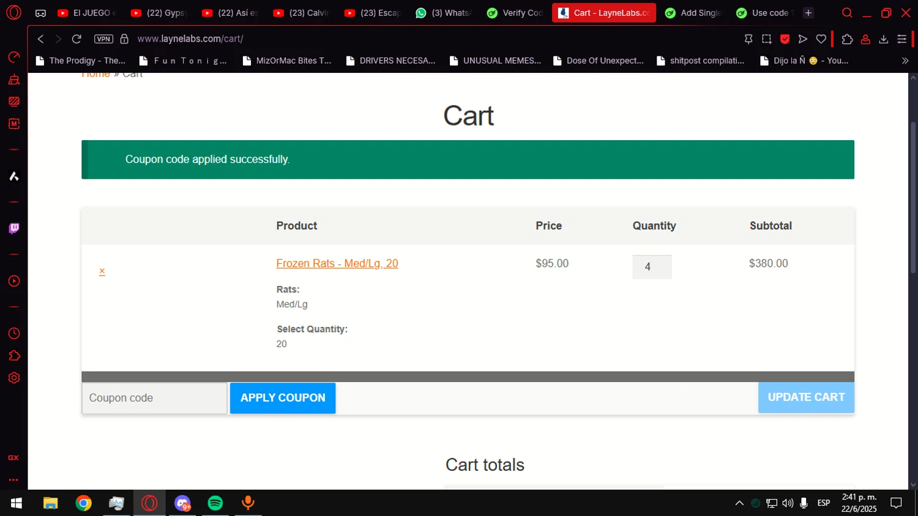Take a snapshot with the capture icon
Viewport: 918px width, 516px height.
pos(766,39)
